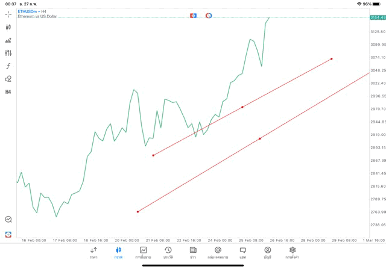Screen dimensions: 386x269
Task: Tap the circular chart icon above bottom-left corner
Action: point(8,220)
